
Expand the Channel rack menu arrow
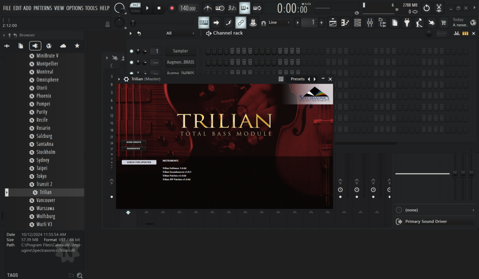[131, 33]
